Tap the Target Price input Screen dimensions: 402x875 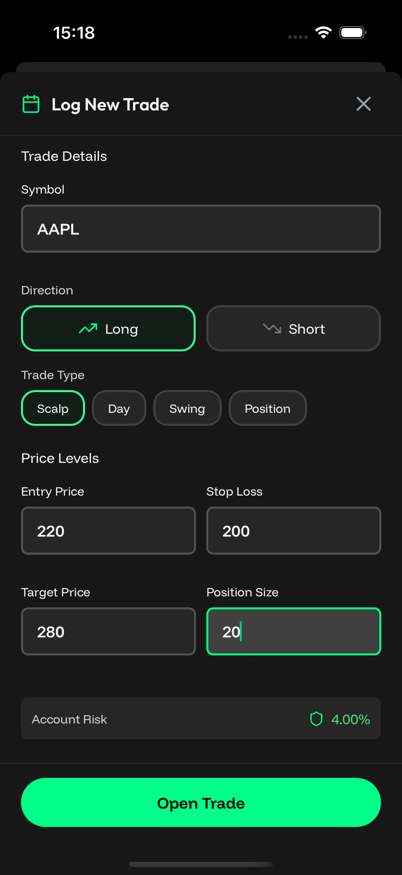coord(108,631)
